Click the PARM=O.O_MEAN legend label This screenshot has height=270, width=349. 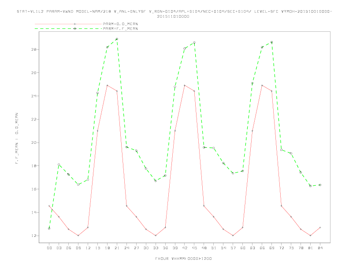(x=120, y=24)
